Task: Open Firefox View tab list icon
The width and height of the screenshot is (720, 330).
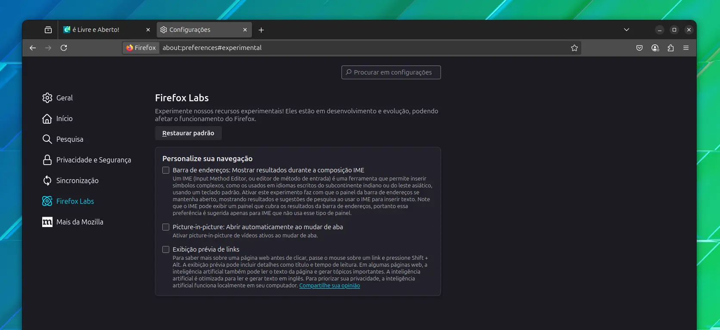Action: click(48, 30)
